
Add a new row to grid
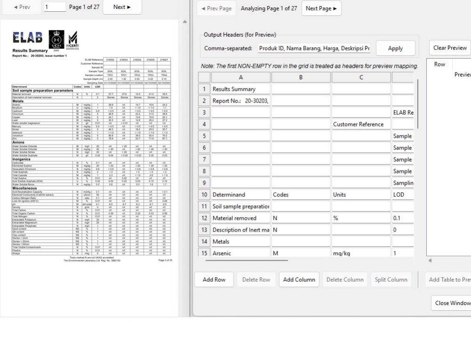(x=214, y=280)
